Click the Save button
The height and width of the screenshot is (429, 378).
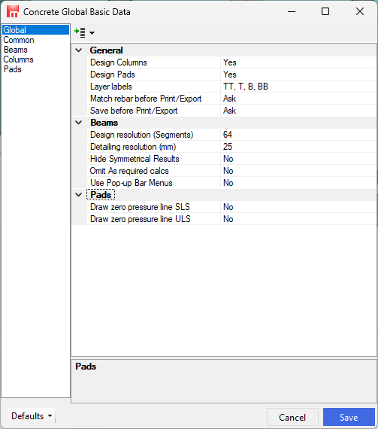(349, 417)
